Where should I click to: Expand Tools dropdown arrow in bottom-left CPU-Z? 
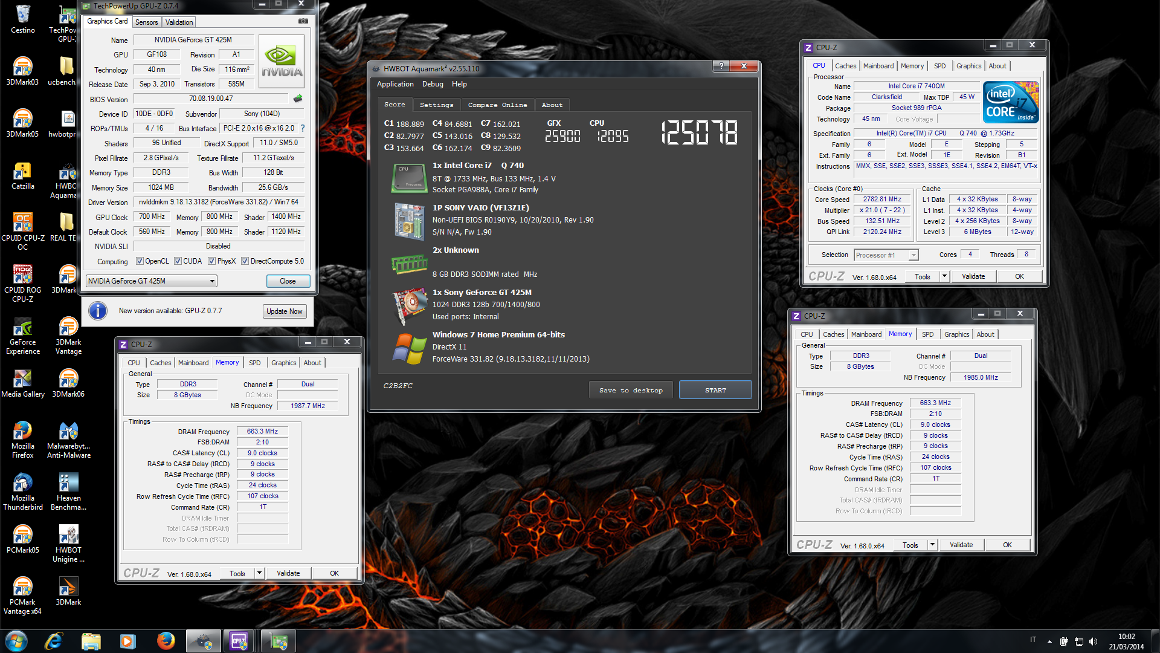259,573
